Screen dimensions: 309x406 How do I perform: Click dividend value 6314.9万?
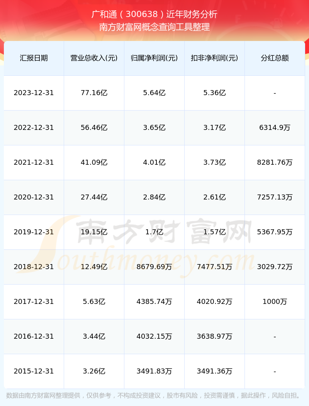tap(275, 128)
